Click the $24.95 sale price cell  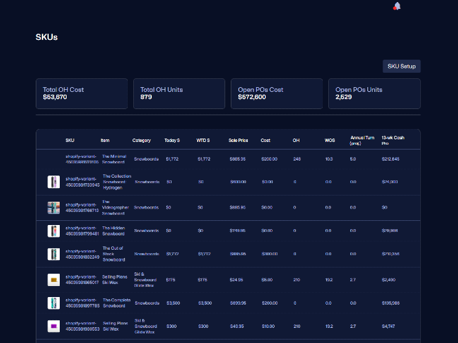(236, 280)
